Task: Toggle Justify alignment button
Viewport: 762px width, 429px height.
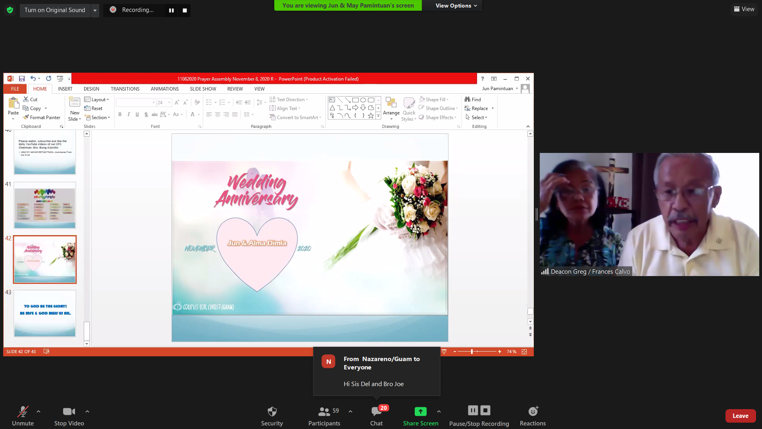Action: point(235,114)
